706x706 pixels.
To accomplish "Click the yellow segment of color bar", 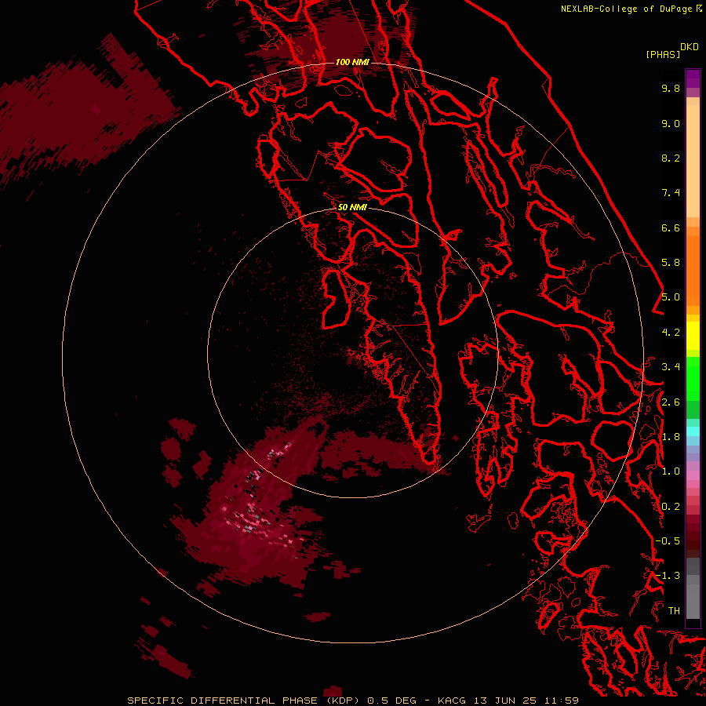I will pyautogui.click(x=693, y=336).
